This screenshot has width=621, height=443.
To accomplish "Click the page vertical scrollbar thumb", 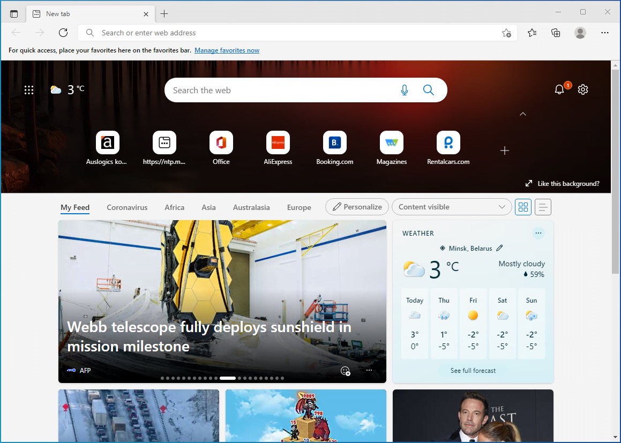I will (x=615, y=171).
